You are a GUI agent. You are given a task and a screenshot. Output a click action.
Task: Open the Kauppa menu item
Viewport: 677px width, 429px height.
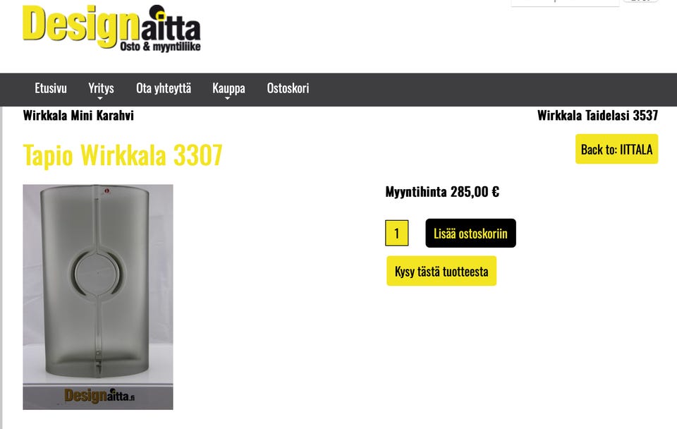click(x=228, y=88)
